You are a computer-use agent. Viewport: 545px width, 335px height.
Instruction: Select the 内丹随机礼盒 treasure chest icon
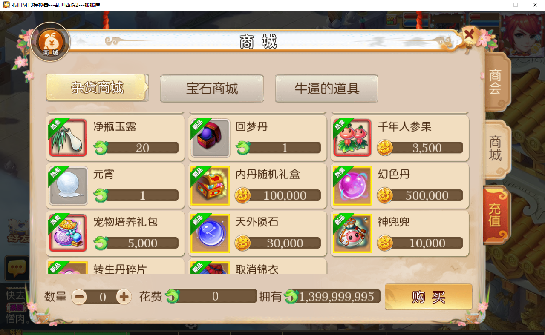(211, 186)
